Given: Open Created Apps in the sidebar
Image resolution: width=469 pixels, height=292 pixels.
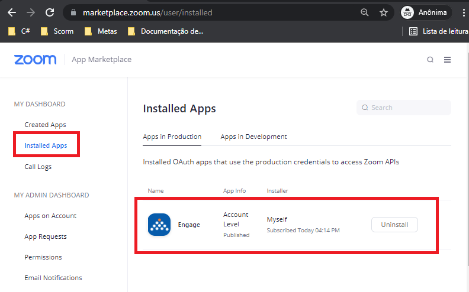Looking at the screenshot, I should pos(45,125).
